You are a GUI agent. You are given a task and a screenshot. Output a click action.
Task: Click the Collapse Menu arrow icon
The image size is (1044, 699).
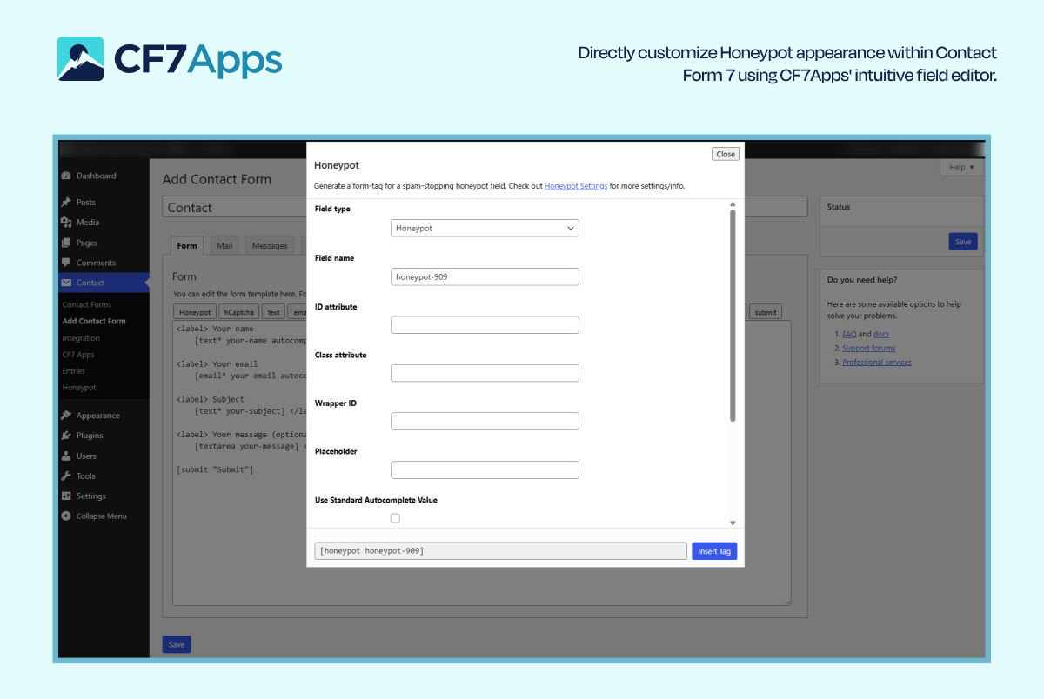tap(66, 516)
